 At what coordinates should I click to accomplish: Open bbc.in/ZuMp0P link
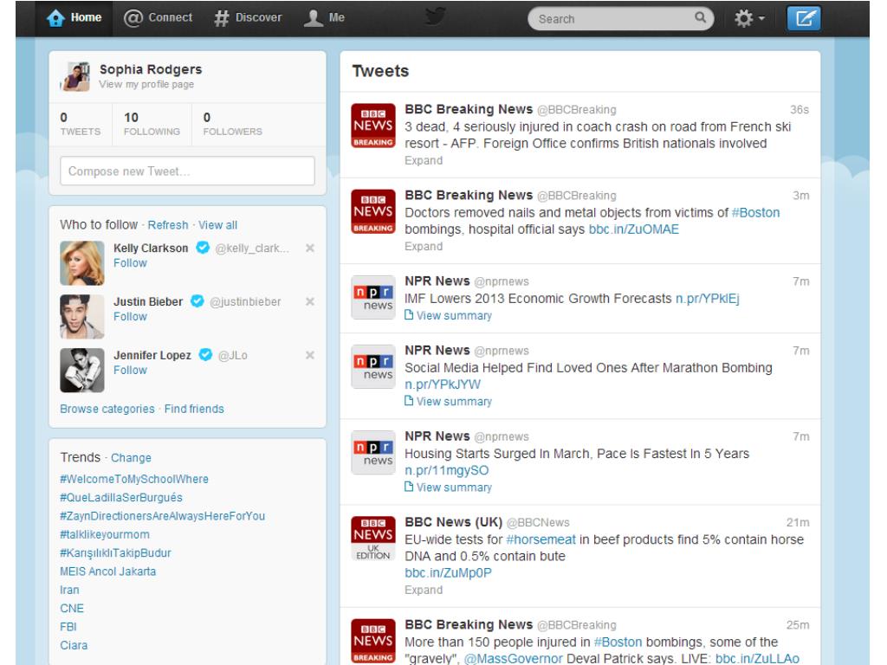(x=448, y=573)
